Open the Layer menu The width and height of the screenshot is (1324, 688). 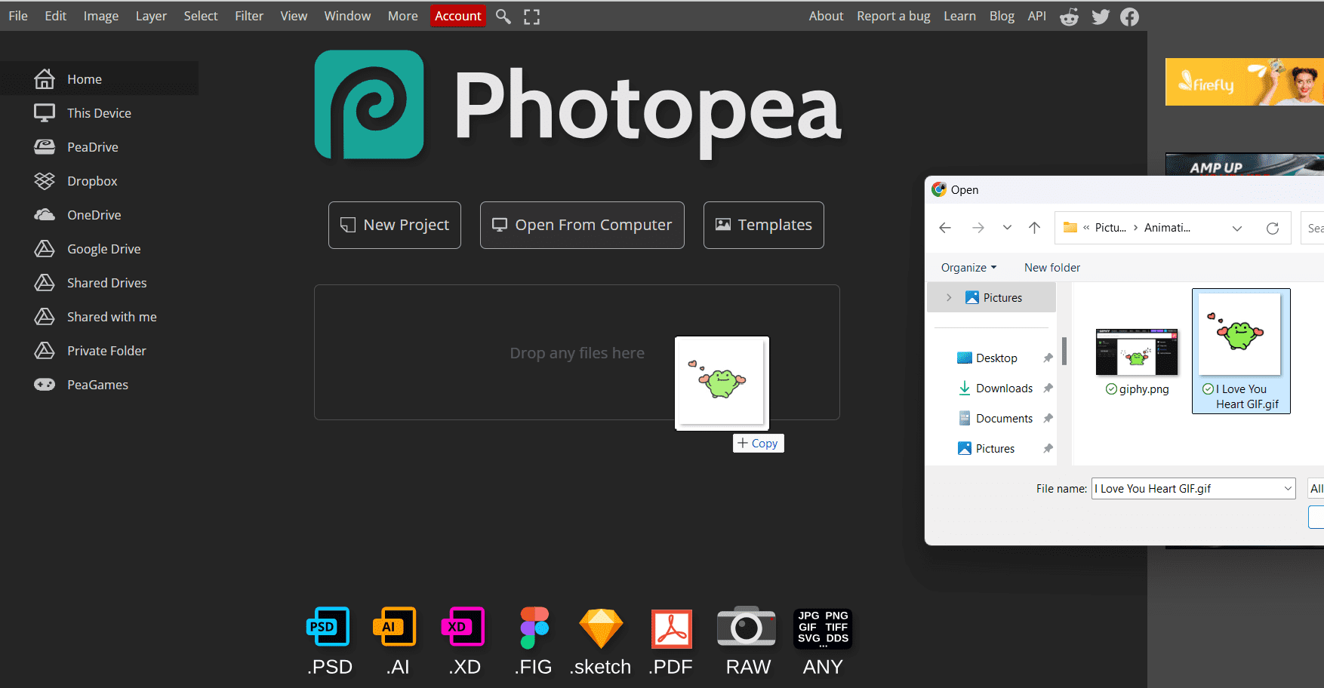coord(151,16)
